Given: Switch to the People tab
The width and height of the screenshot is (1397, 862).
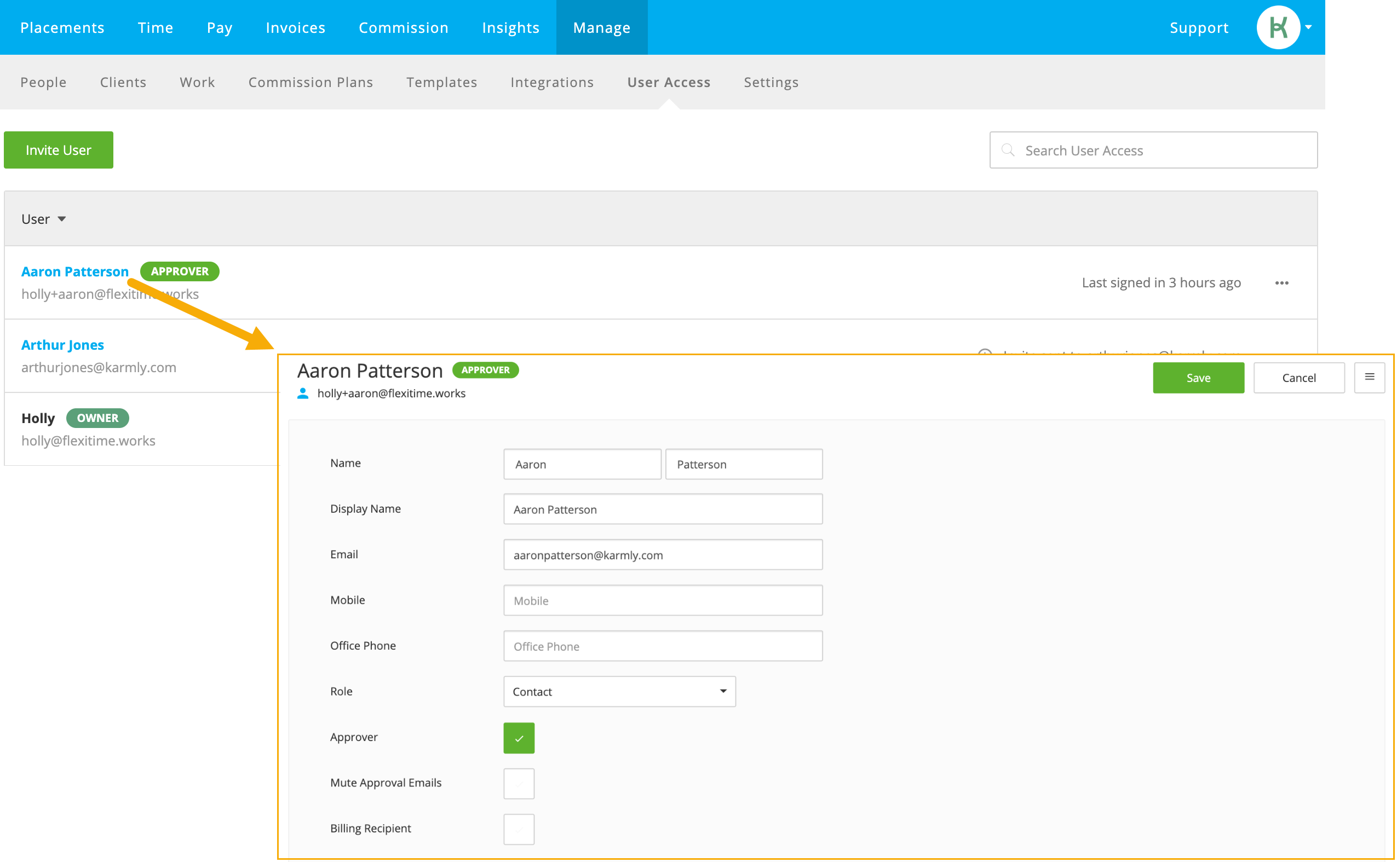Looking at the screenshot, I should point(43,82).
